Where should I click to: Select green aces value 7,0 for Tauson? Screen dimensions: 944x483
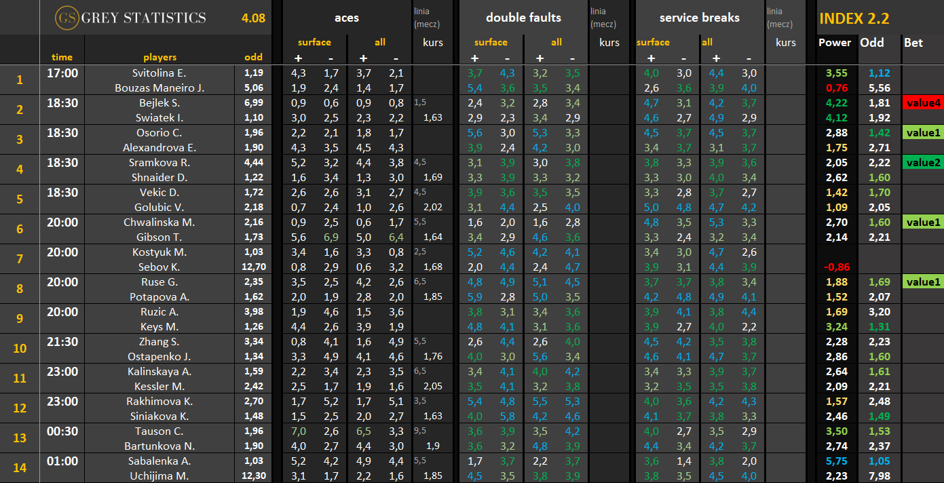pyautogui.click(x=299, y=431)
